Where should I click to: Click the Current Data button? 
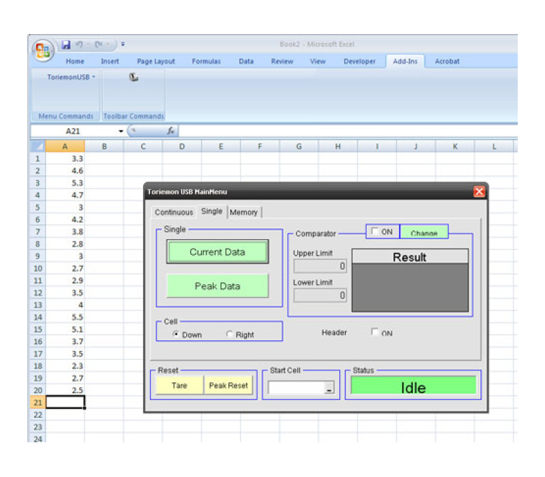217,251
